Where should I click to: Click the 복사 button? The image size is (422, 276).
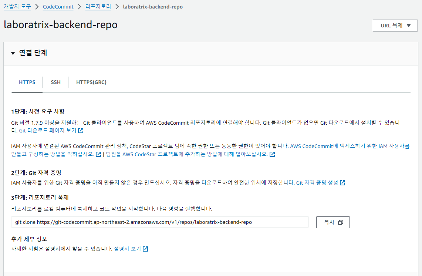(333, 222)
